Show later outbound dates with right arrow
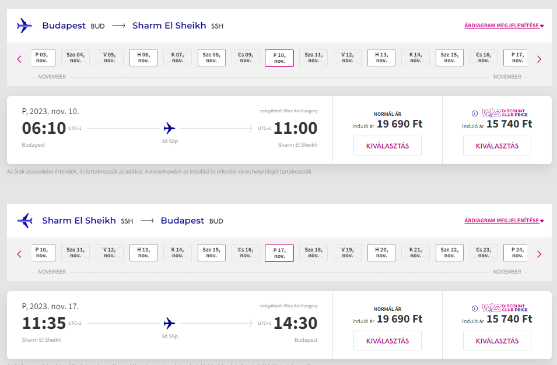557x365 pixels. (539, 59)
